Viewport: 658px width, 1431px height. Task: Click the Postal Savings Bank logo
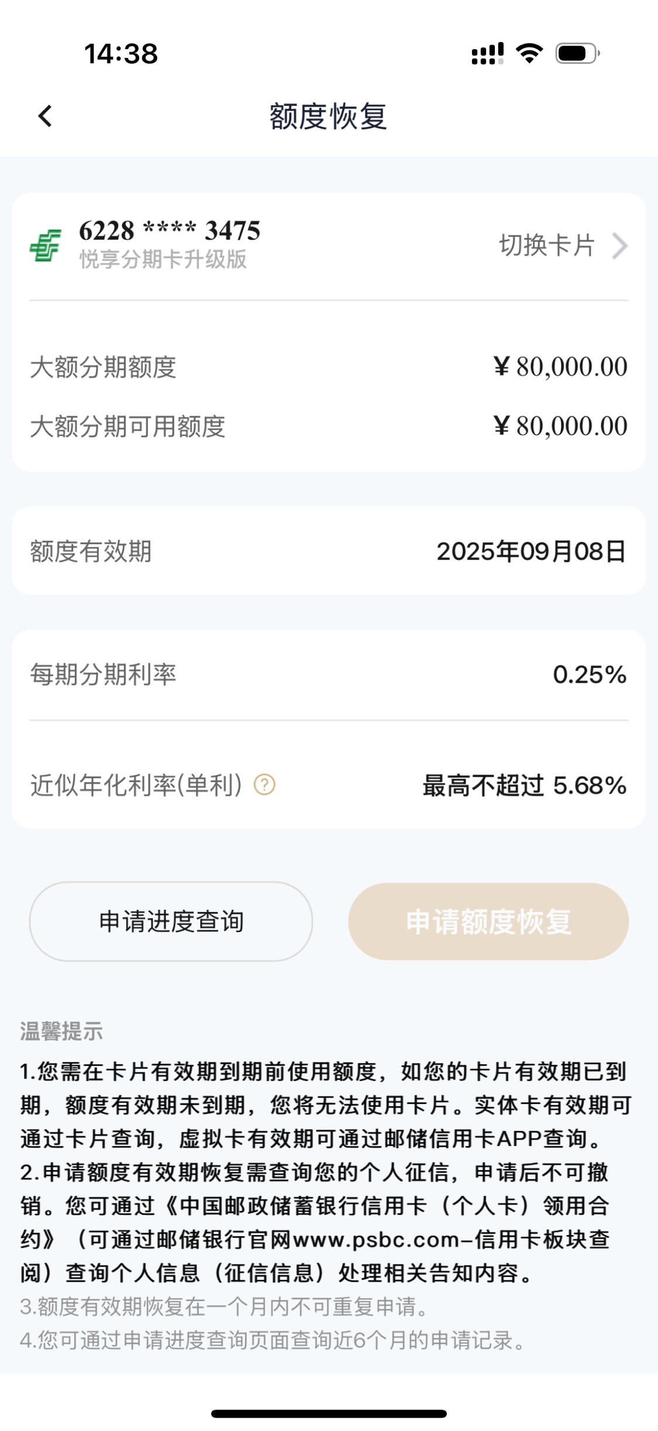(45, 245)
